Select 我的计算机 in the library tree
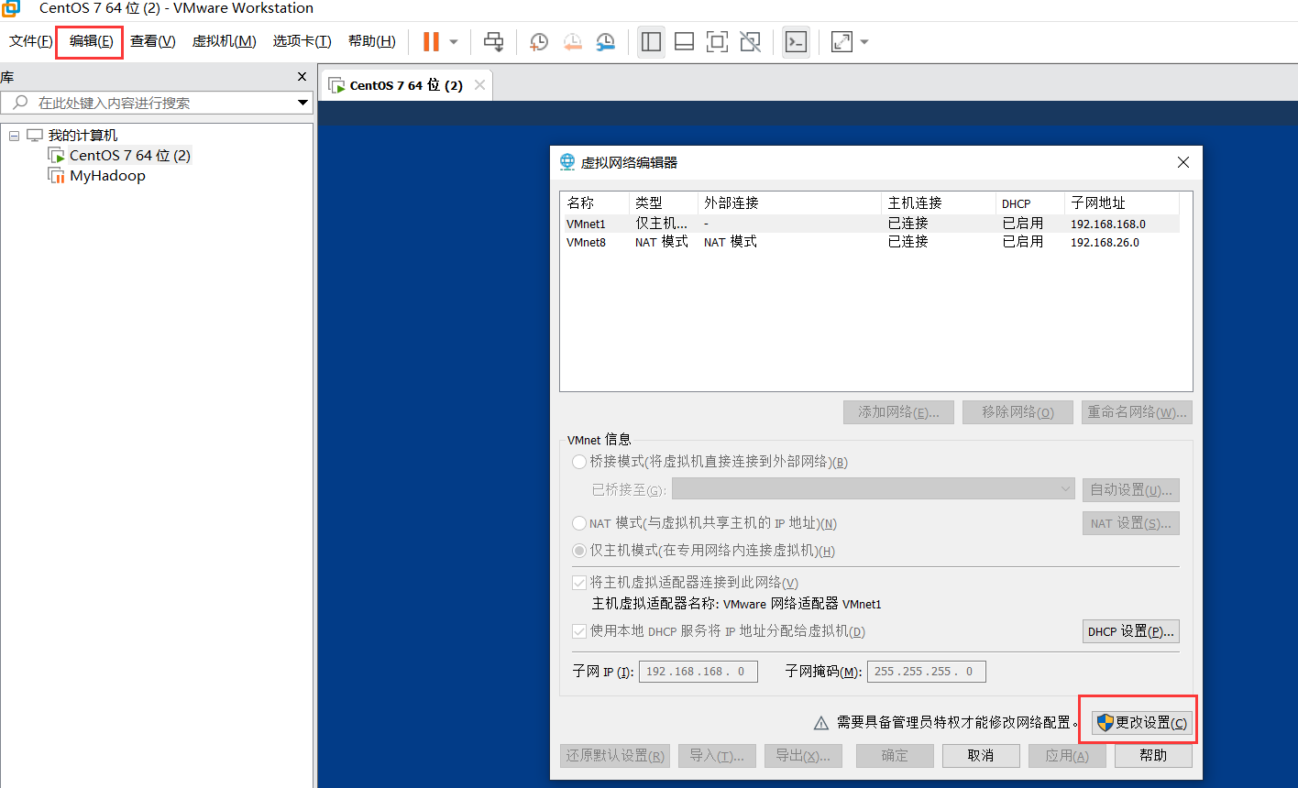Image resolution: width=1298 pixels, height=788 pixels. pyautogui.click(x=82, y=136)
